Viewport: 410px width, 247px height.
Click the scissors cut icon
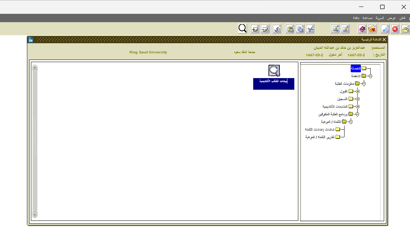click(310, 29)
